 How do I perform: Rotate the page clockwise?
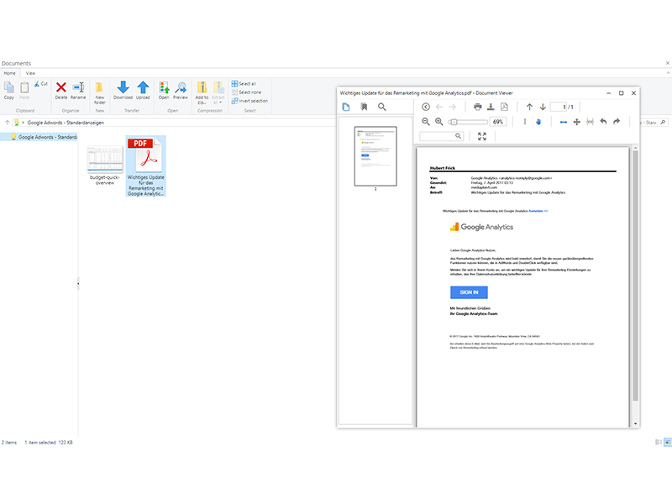pos(617,122)
